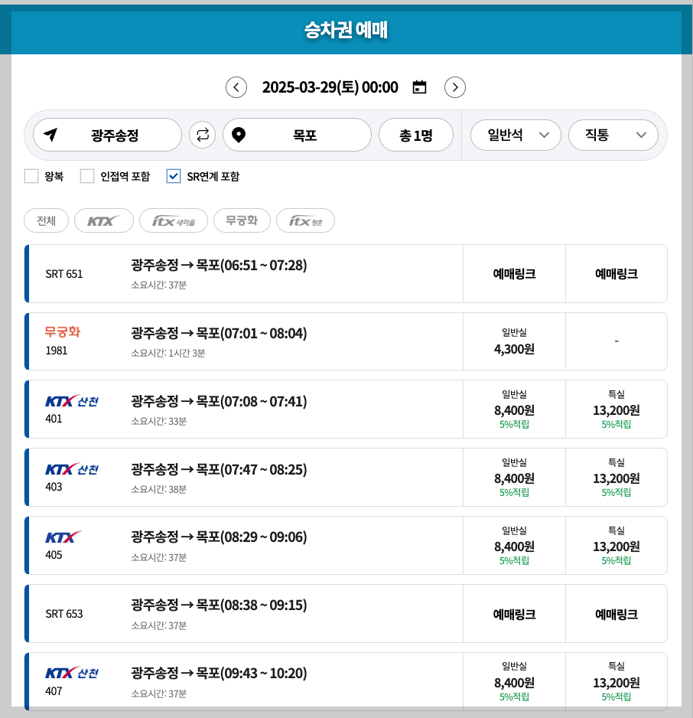Click the 목포 arrival station name
693x718 pixels.
click(x=304, y=135)
